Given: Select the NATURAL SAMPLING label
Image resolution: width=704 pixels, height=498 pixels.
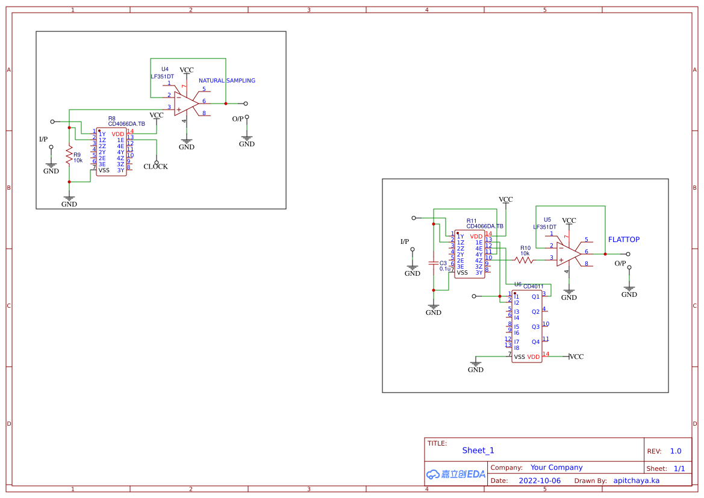Looking at the screenshot, I should pyautogui.click(x=226, y=81).
